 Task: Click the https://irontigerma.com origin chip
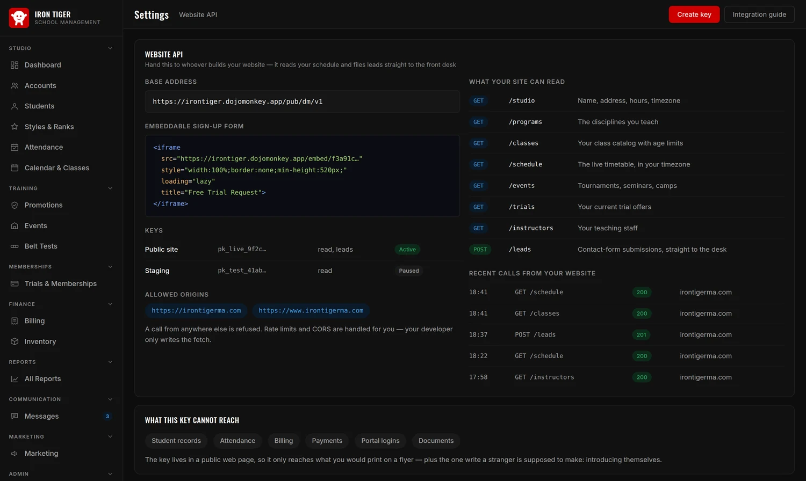click(x=196, y=311)
